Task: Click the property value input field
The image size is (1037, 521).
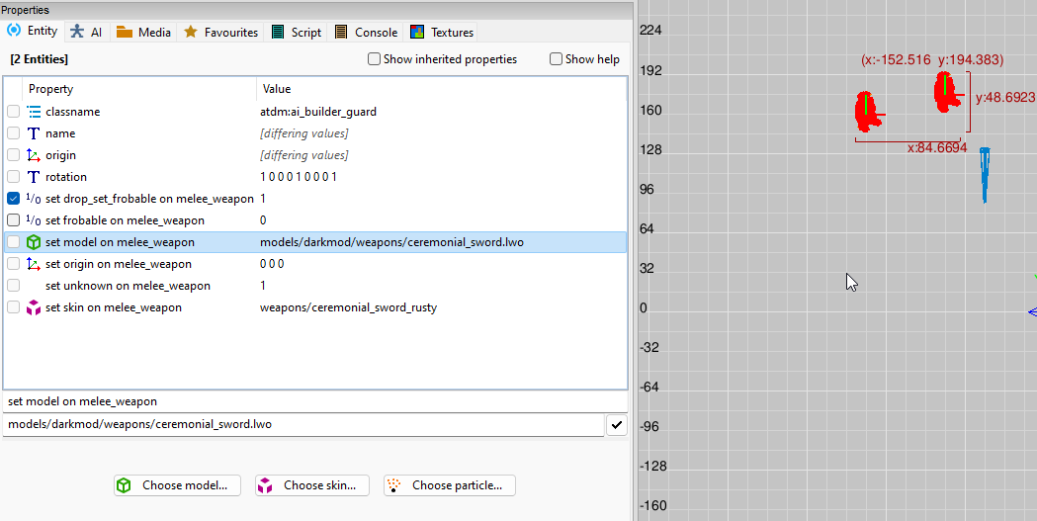Action: (302, 425)
